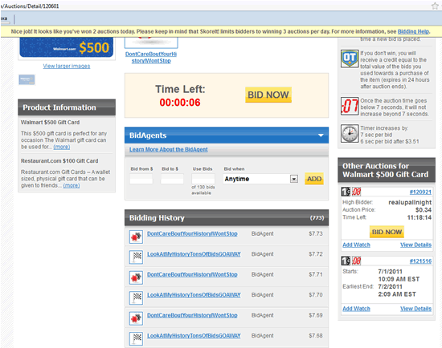This screenshot has height=348, width=442.
Task: Click BID NOW for auction #120921
Action: pos(387,232)
